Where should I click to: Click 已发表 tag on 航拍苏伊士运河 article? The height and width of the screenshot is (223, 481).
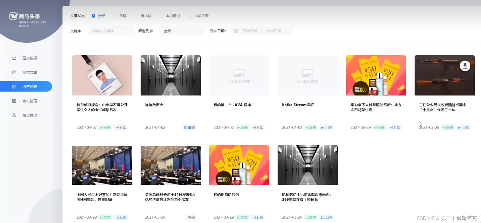[x=311, y=217]
